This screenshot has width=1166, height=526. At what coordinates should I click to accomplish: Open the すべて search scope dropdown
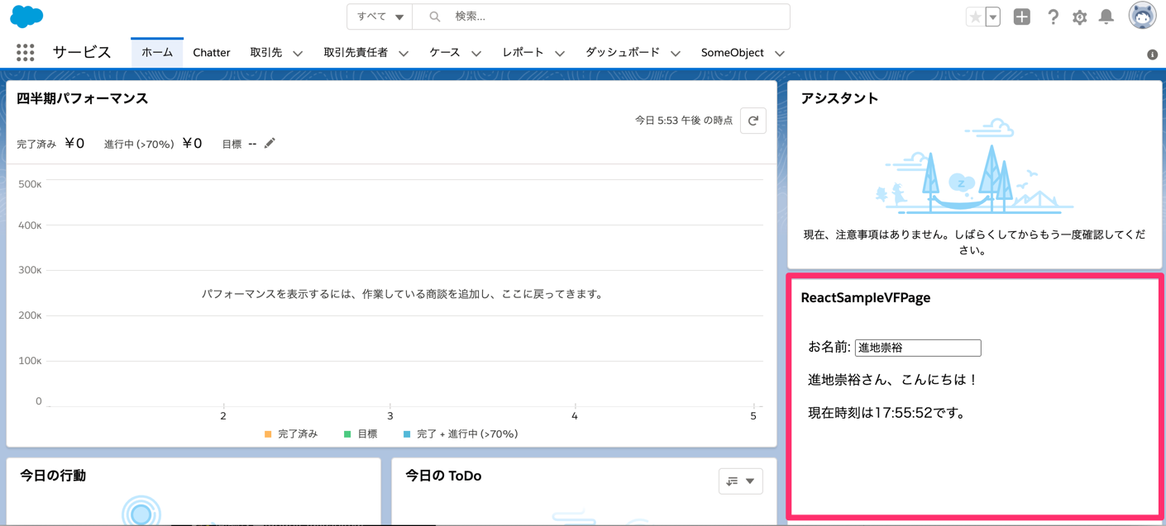[x=379, y=16]
